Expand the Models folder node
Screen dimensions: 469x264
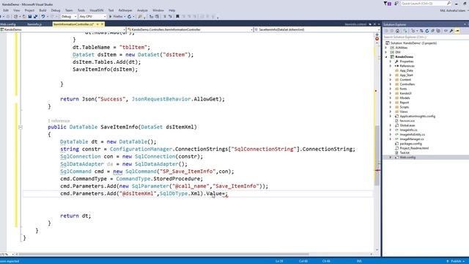pyautogui.click(x=391, y=98)
